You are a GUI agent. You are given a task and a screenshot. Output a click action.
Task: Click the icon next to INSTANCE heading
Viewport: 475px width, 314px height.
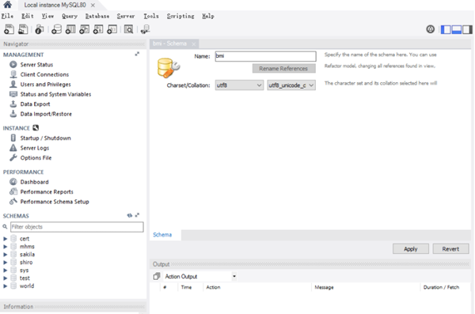(36, 128)
